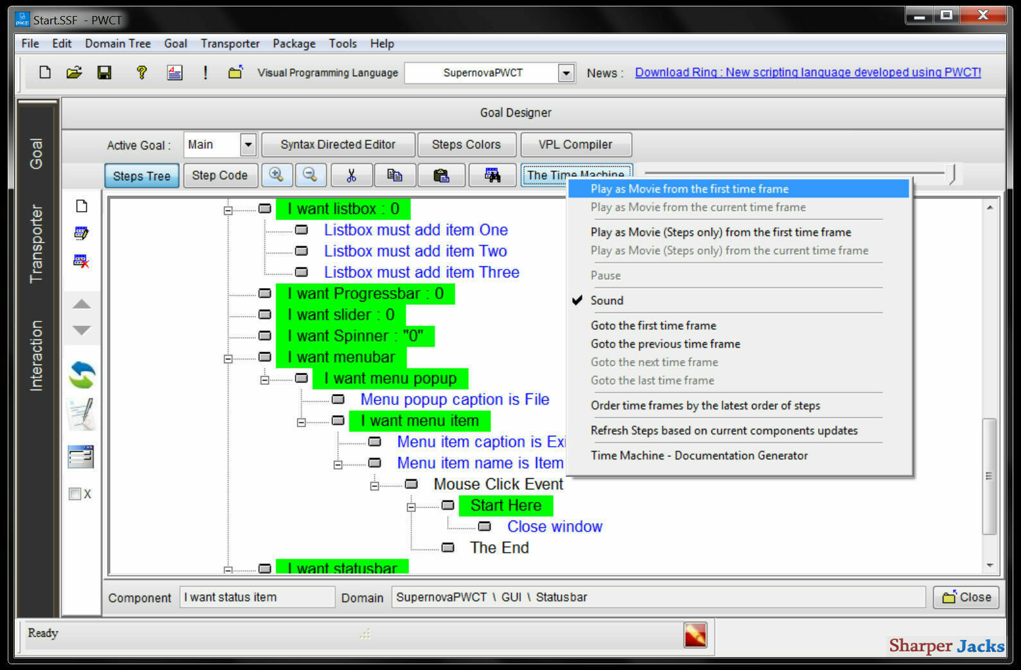This screenshot has width=1021, height=670.
Task: Click the edit step icon in side panel
Action: pyautogui.click(x=82, y=233)
